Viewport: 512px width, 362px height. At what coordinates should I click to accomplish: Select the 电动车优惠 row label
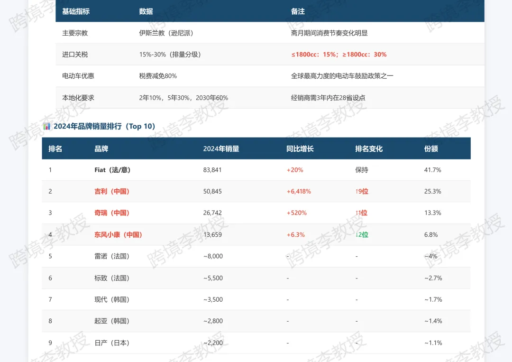78,76
